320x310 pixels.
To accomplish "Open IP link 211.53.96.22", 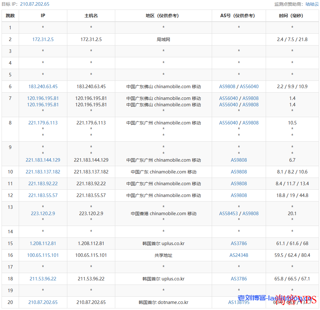I will click(x=43, y=279).
